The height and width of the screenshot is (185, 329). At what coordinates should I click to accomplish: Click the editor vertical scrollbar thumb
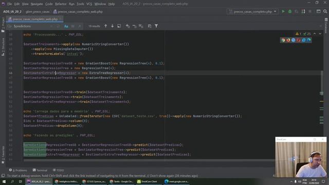321,82
